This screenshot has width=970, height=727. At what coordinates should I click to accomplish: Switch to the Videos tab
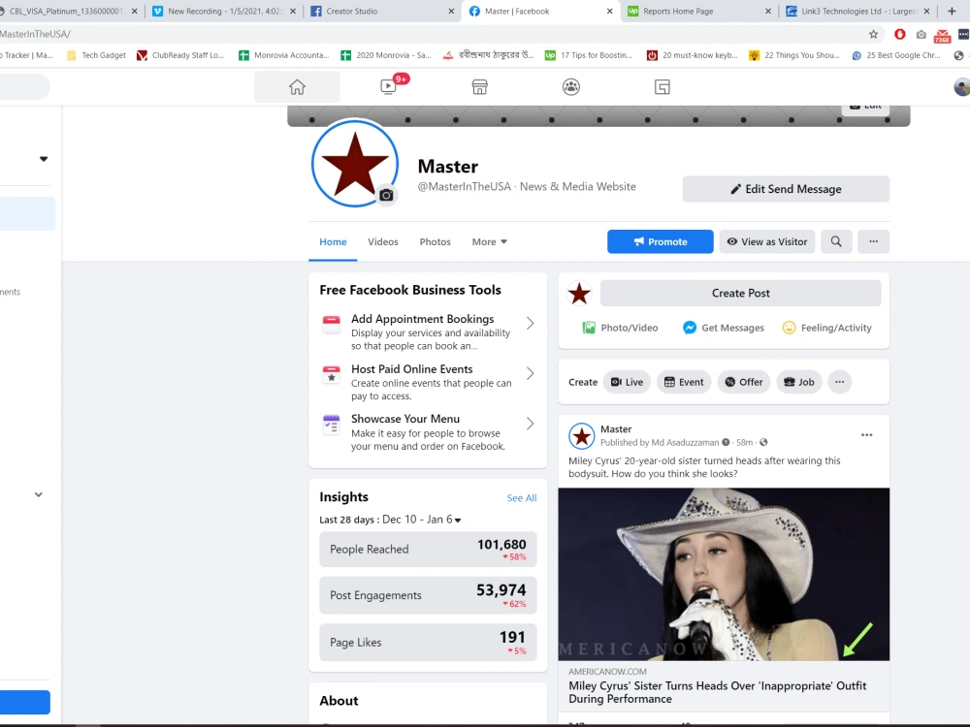click(383, 241)
